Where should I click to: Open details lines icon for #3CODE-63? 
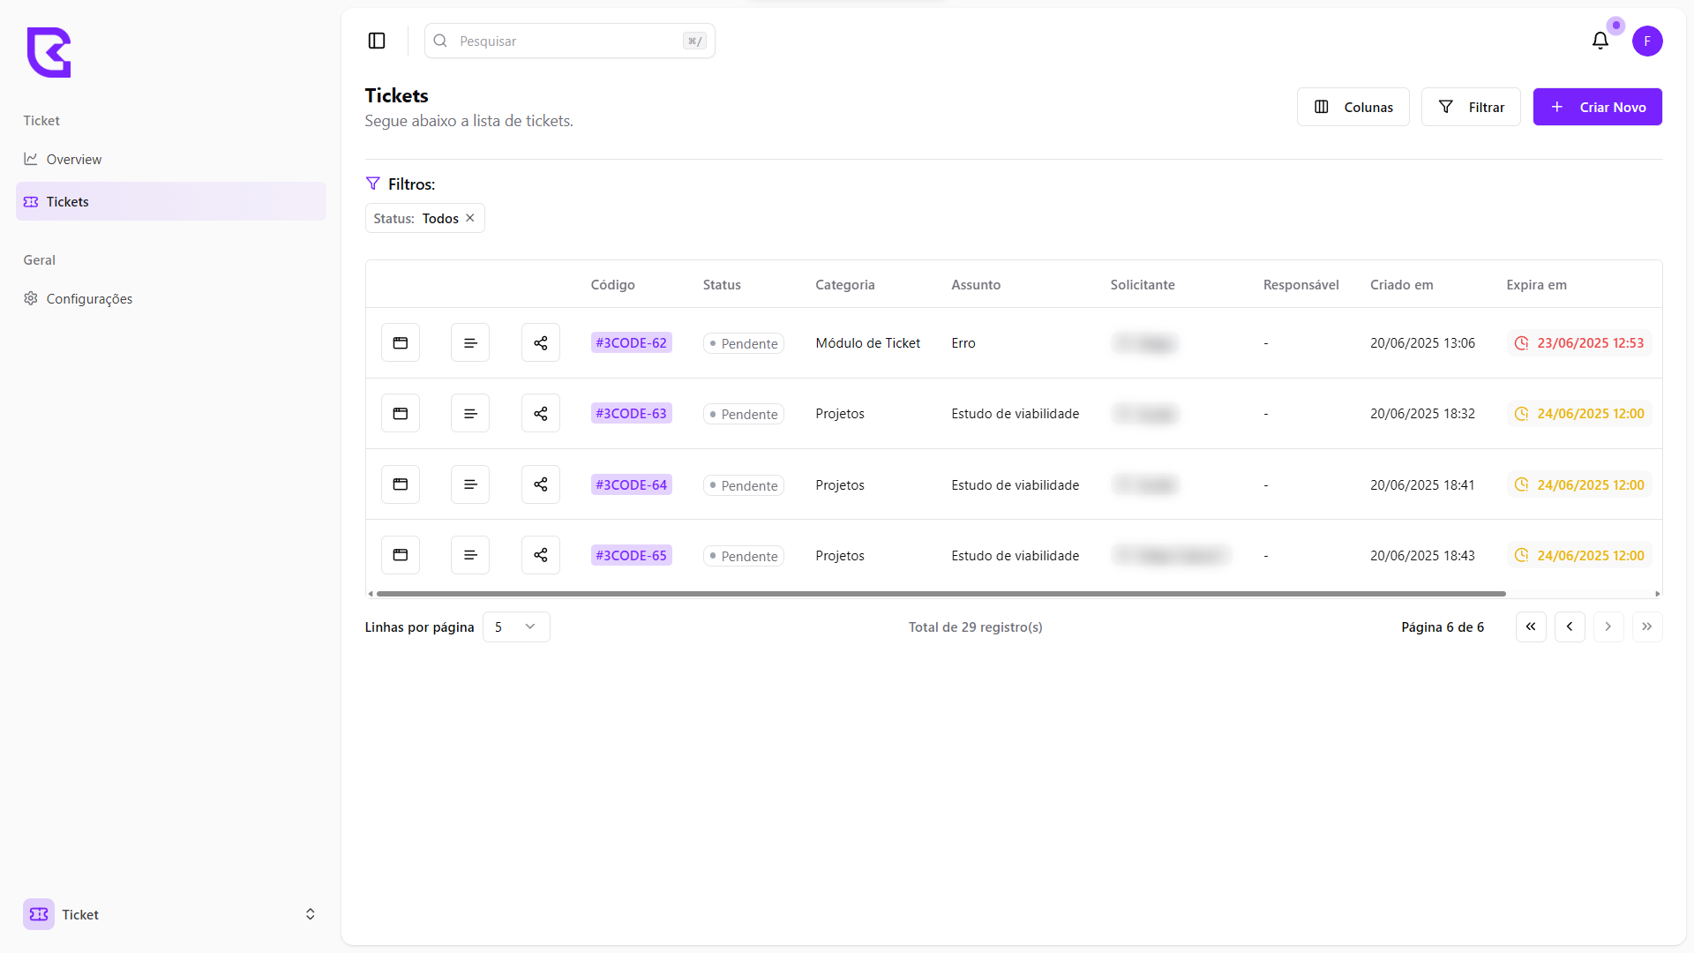point(470,414)
